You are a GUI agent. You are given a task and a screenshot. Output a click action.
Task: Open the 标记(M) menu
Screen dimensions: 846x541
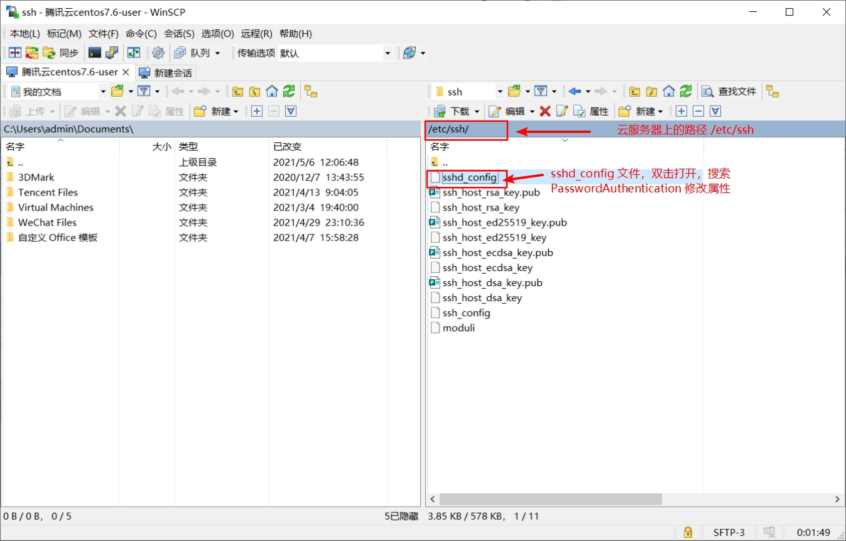(x=64, y=34)
